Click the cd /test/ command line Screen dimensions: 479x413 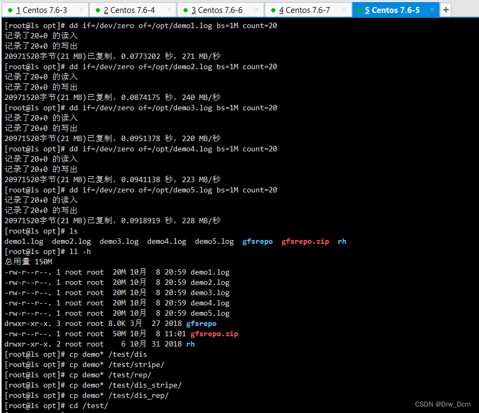click(56, 405)
